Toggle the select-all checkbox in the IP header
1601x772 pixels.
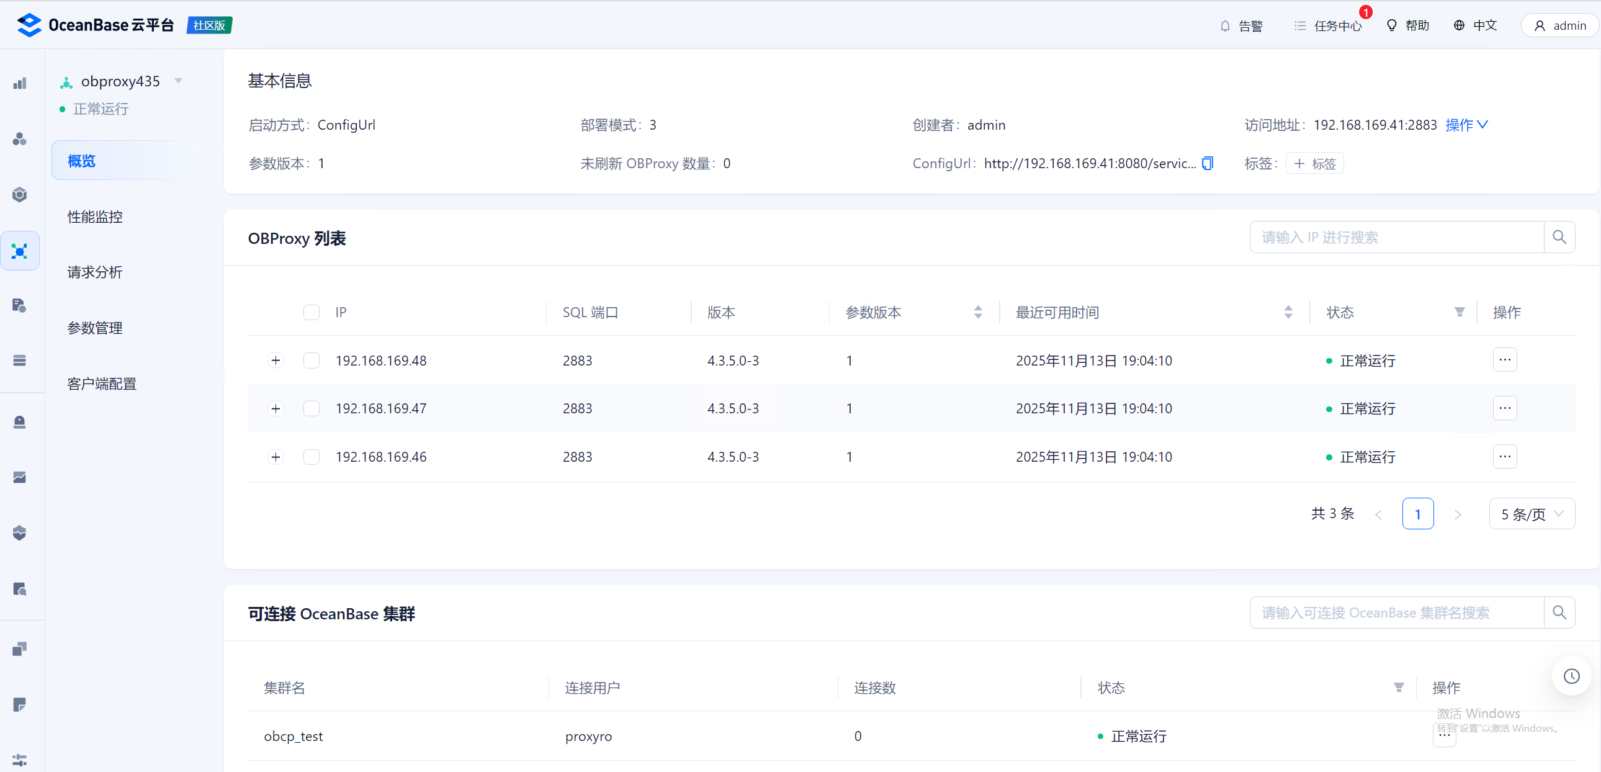(x=312, y=312)
